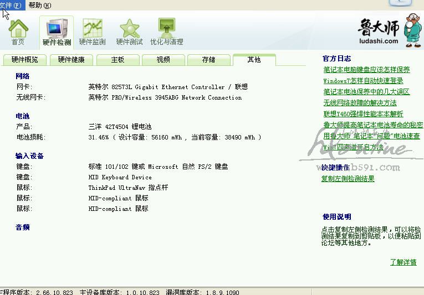Click the 82573L Gigabit Ethernet Controller text
Viewport: 424px width, 295px height.
[168, 87]
